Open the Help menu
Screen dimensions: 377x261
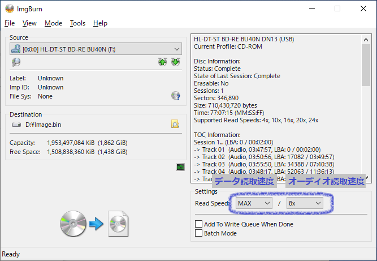pyautogui.click(x=100, y=23)
